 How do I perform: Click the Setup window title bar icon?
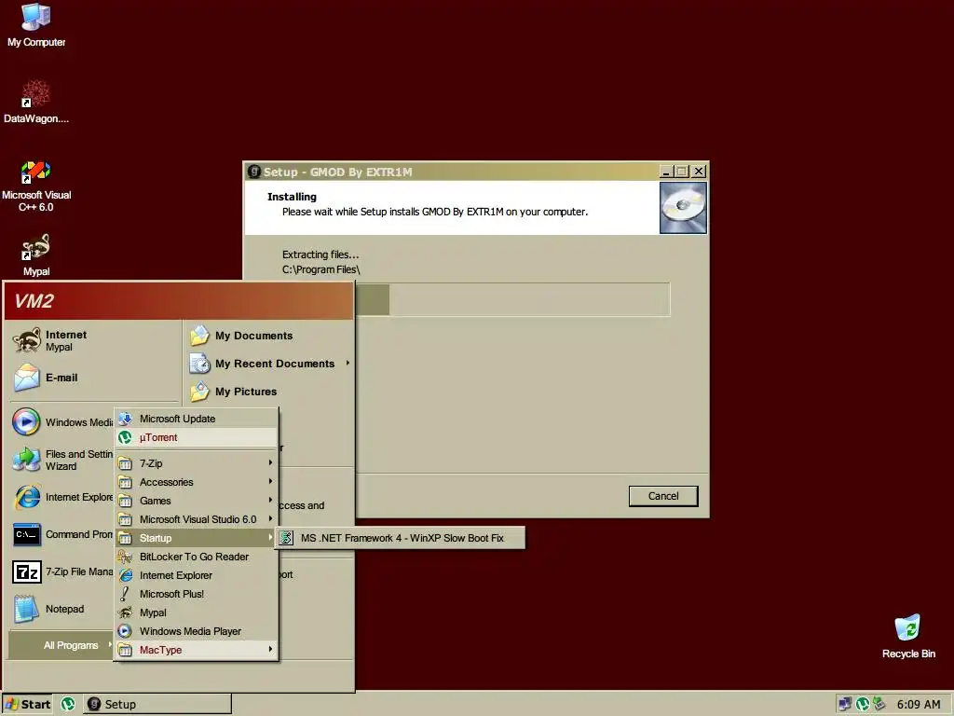[254, 172]
